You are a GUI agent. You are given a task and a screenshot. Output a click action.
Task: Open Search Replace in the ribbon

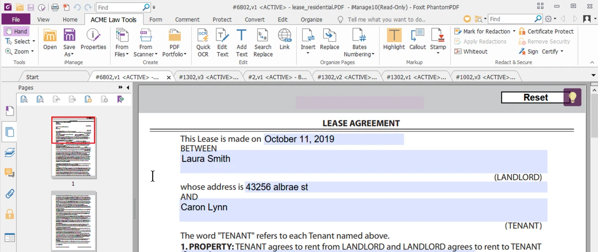point(263,42)
